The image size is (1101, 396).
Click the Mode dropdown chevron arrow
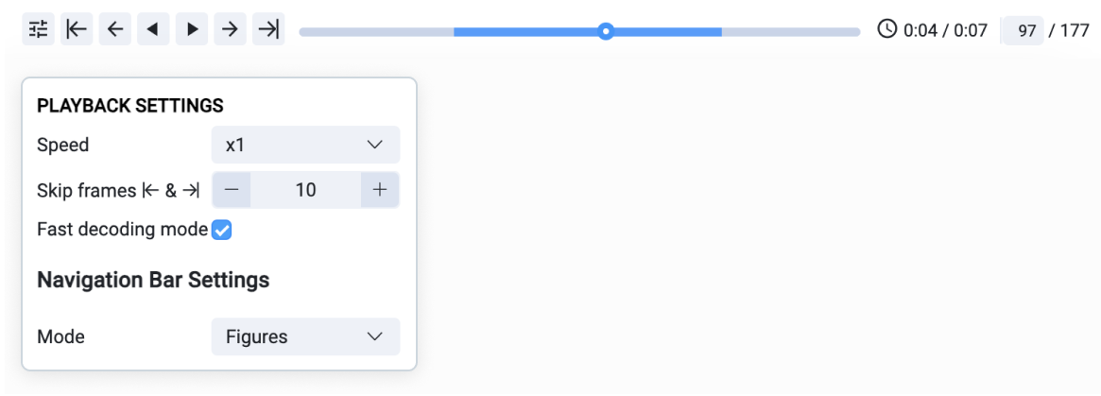pos(374,336)
